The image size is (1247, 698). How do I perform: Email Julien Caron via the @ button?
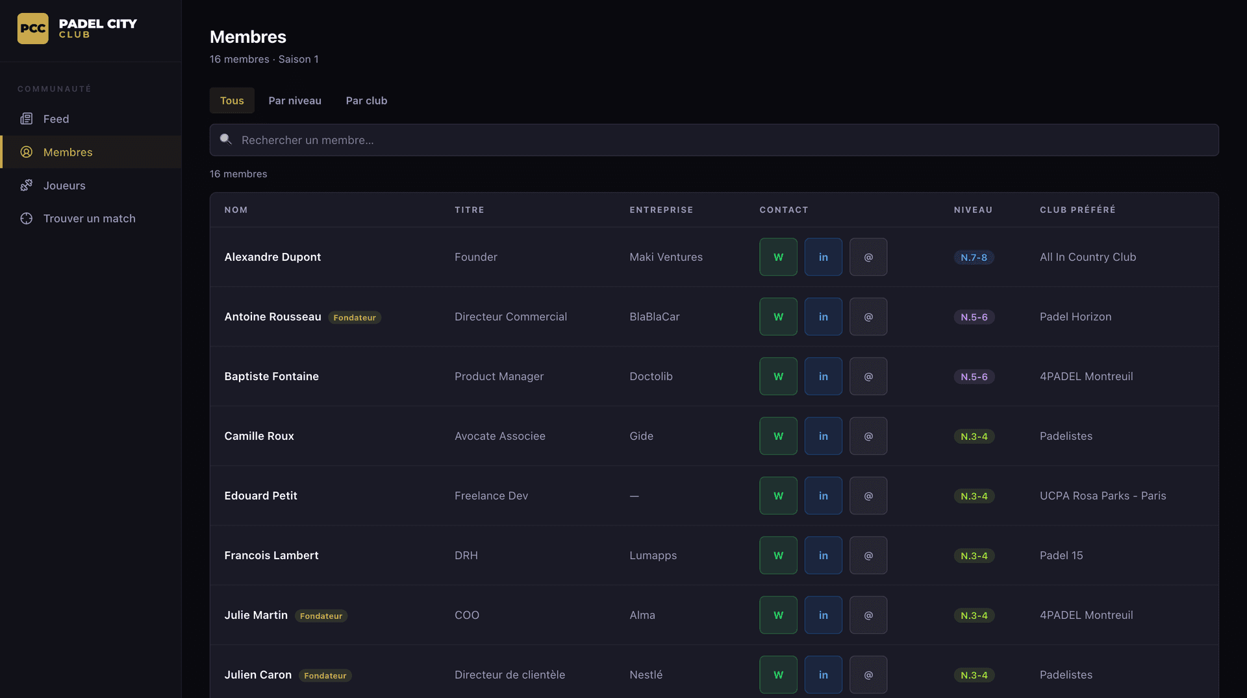pos(868,675)
